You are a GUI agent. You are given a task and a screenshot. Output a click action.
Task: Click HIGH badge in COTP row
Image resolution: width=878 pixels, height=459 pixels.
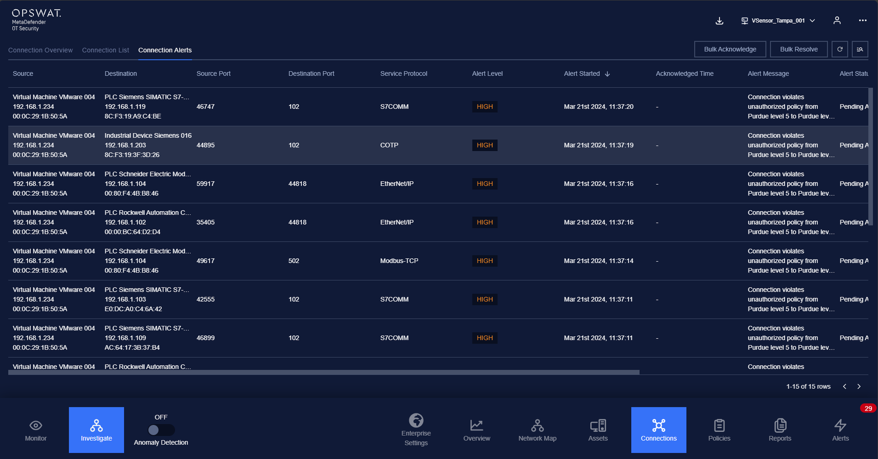485,145
